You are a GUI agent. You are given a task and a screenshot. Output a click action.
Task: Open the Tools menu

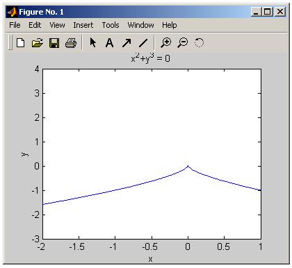(x=111, y=25)
